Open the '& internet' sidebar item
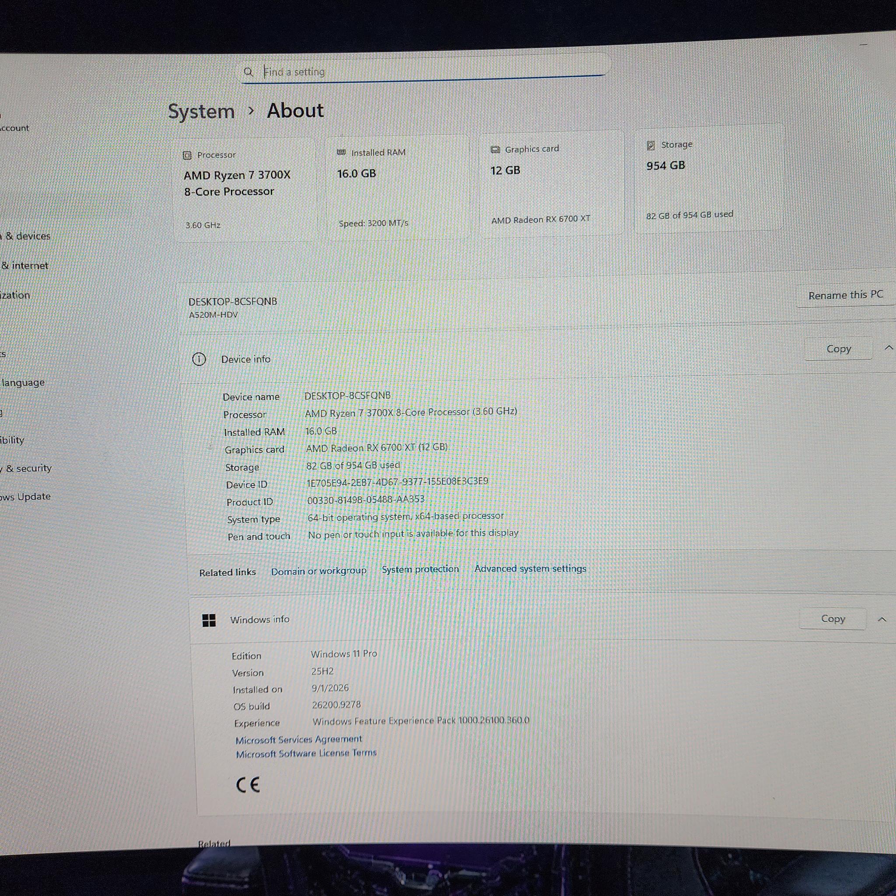 pyautogui.click(x=24, y=266)
